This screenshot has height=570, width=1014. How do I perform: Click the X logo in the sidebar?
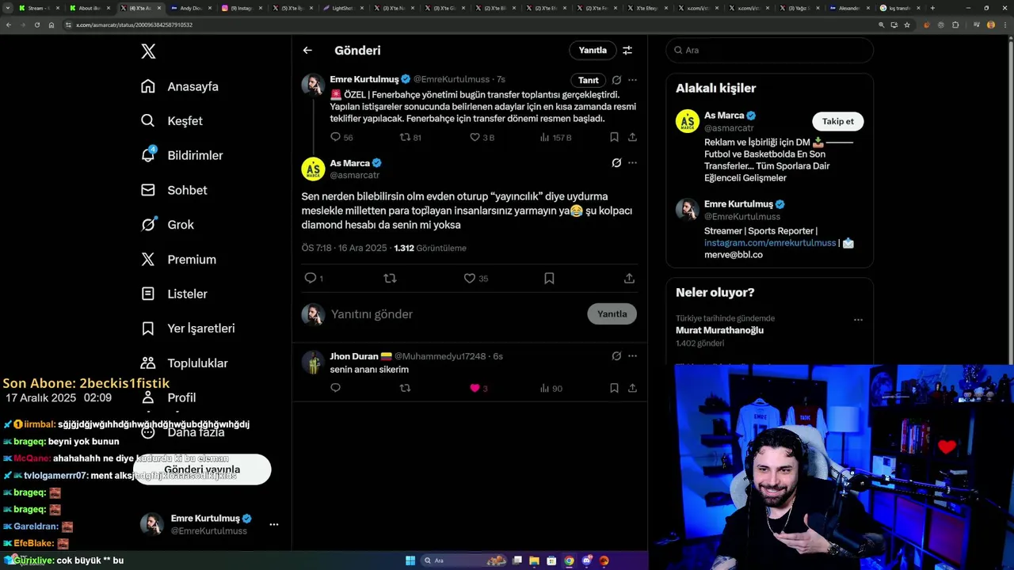click(x=148, y=51)
